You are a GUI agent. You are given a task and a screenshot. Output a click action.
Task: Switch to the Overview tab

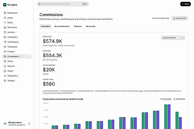(x=46, y=26)
